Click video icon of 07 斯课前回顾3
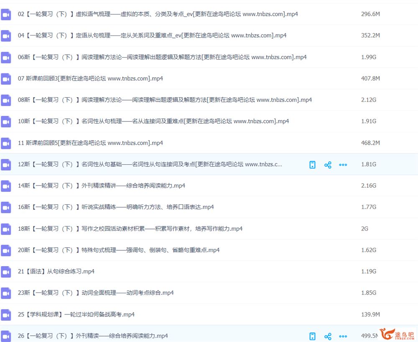The image size is (418, 342). (x=6, y=79)
